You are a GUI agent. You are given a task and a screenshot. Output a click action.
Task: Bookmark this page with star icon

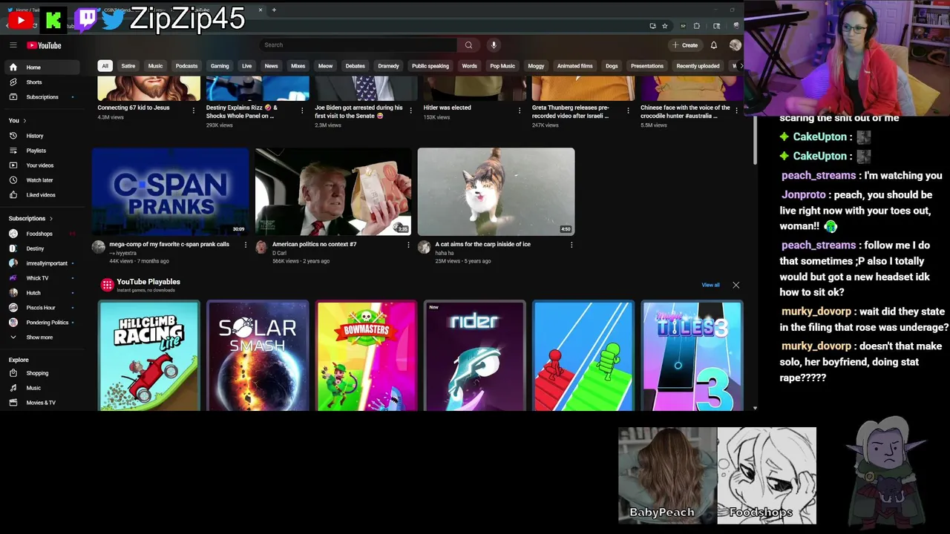[665, 26]
